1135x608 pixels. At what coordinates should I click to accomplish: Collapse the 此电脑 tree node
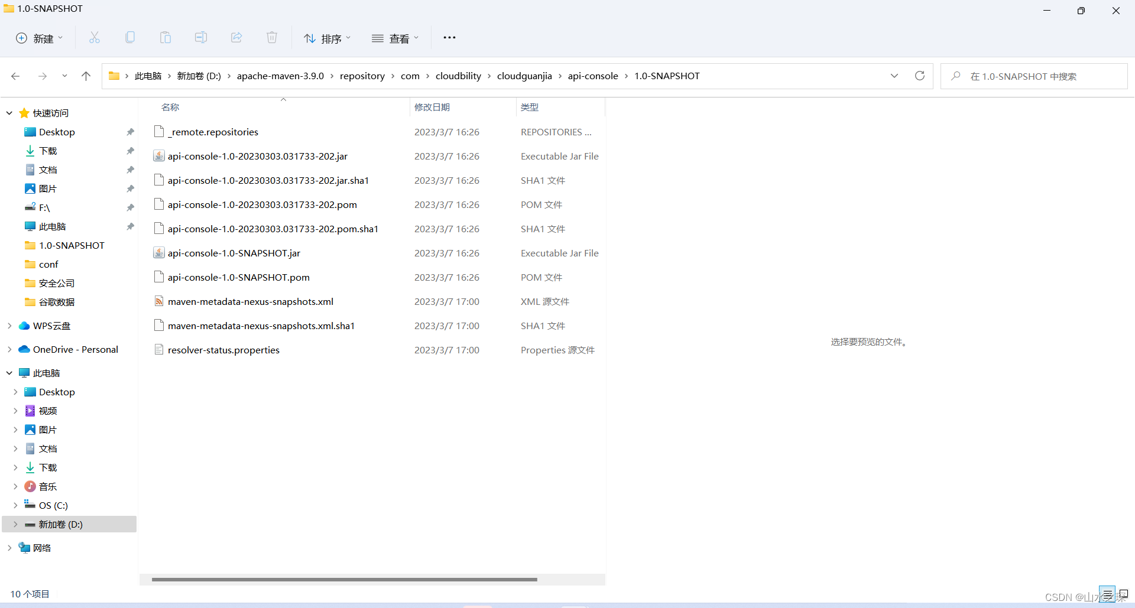pyautogui.click(x=9, y=373)
